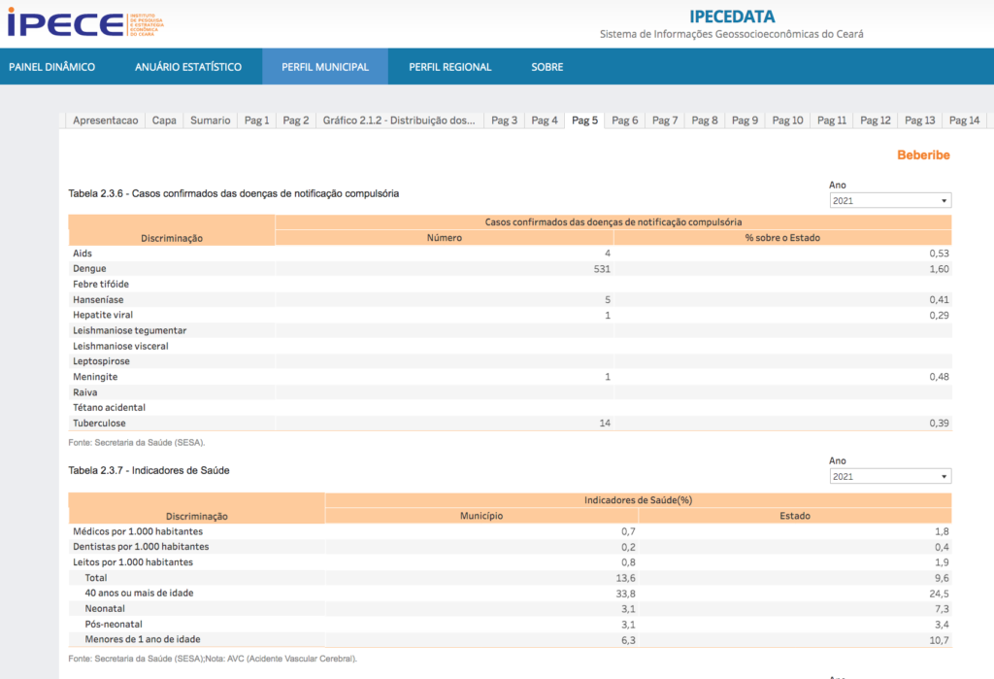Open the Gráfico 2.1.2 - Distribuição tab
The image size is (994, 679).
click(399, 120)
